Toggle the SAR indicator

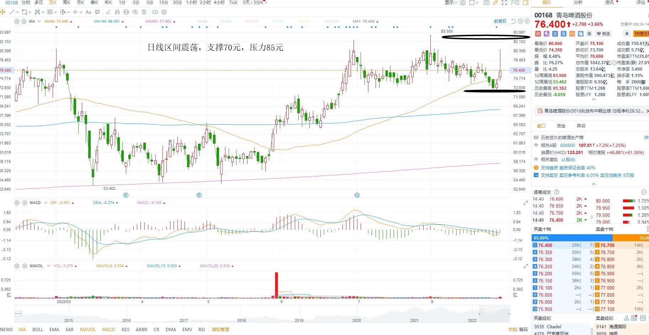(x=70, y=330)
